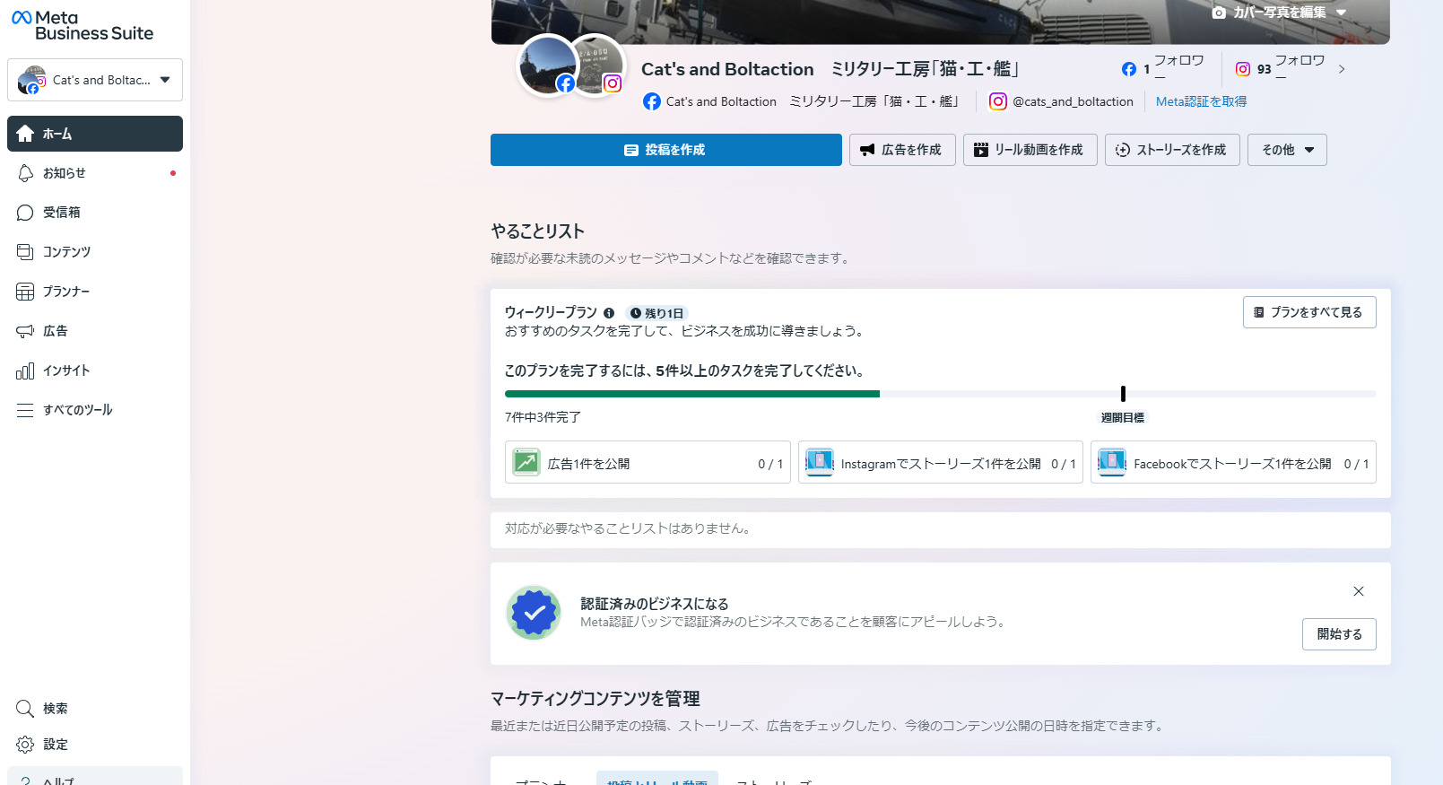Open すべてのツール menu
1443x785 pixels.
click(95, 410)
